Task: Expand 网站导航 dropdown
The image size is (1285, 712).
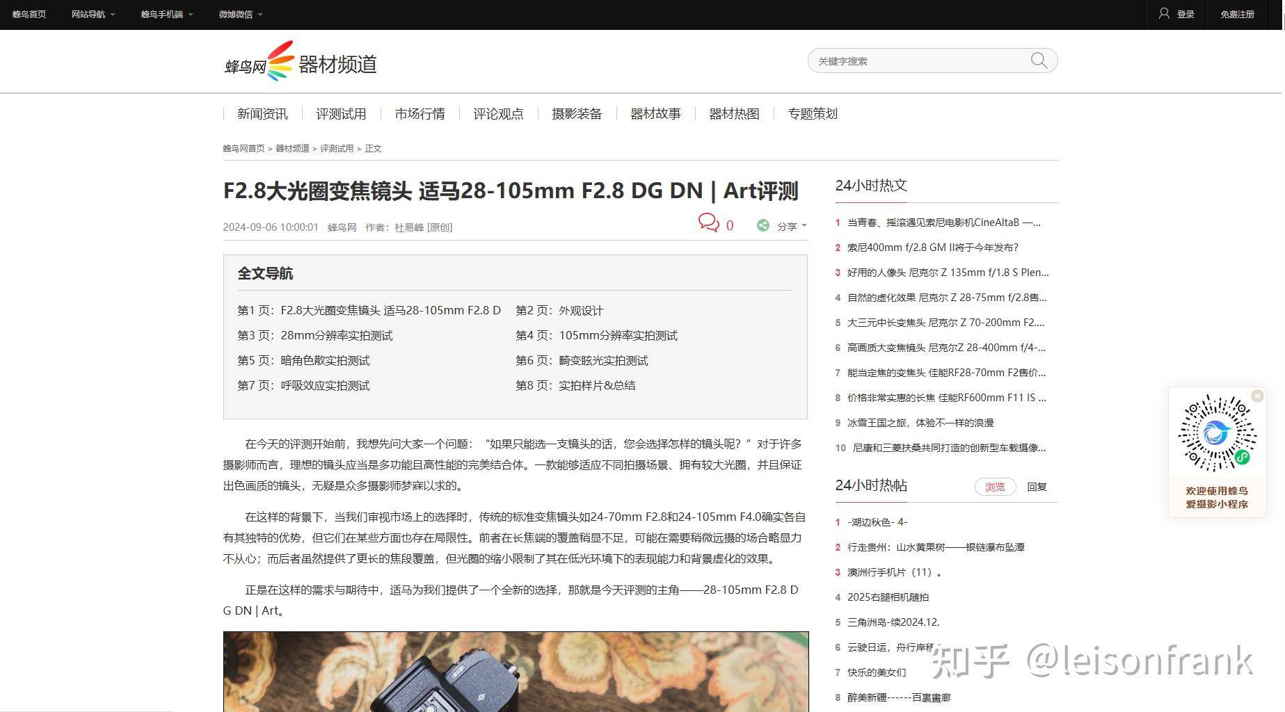Action: (93, 14)
